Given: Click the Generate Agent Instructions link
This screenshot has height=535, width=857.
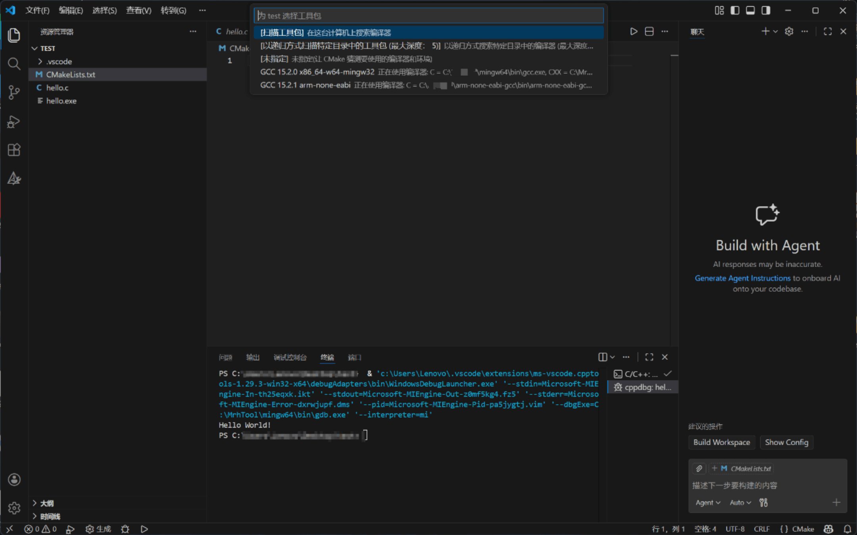Looking at the screenshot, I should 742,278.
